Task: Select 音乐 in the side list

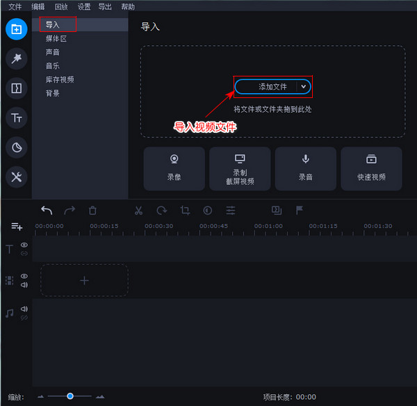Action: [80, 66]
